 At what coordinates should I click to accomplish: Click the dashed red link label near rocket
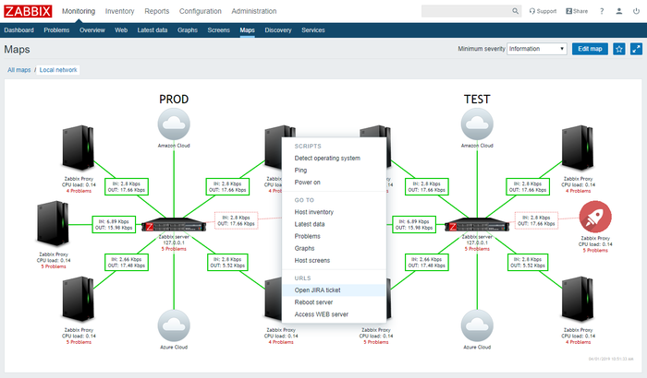pos(536,220)
